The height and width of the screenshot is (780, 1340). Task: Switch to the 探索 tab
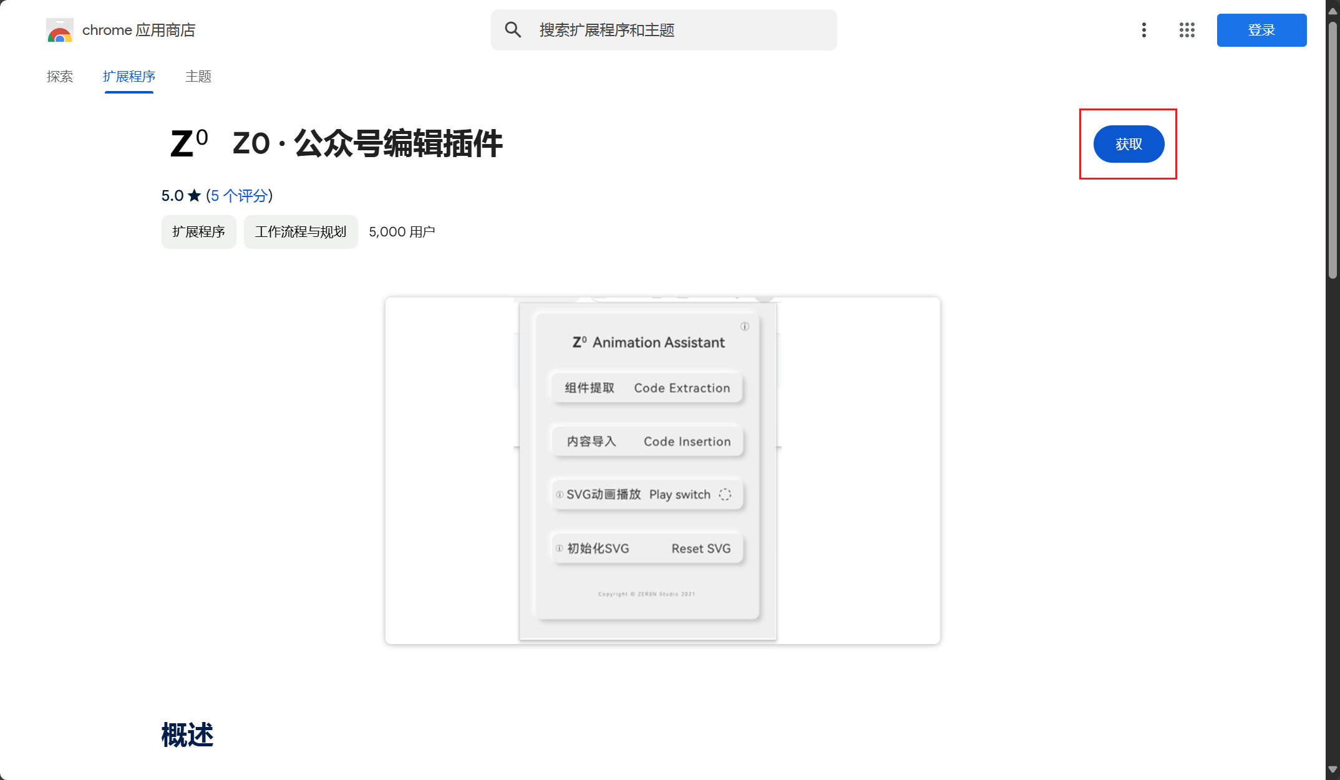[60, 77]
